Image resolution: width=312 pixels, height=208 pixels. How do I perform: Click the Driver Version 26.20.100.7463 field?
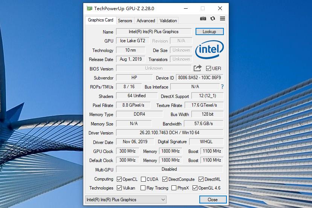170,133
